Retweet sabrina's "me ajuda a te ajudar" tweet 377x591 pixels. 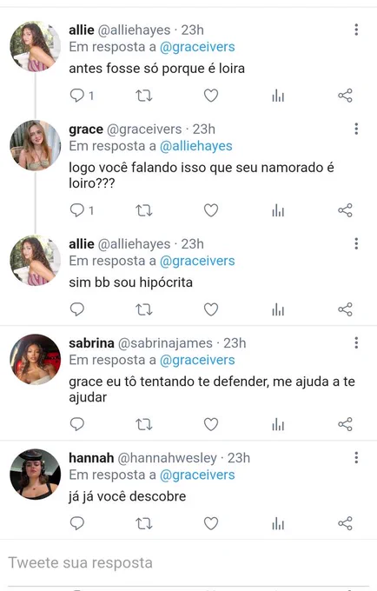coord(144,424)
